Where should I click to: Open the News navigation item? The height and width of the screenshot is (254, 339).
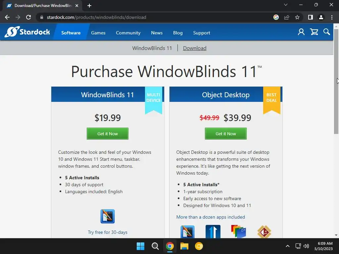157,33
